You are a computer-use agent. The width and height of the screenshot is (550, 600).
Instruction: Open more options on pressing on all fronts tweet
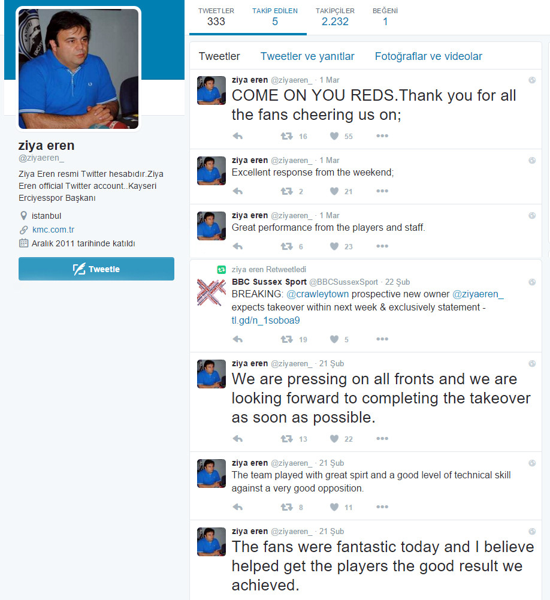point(382,439)
